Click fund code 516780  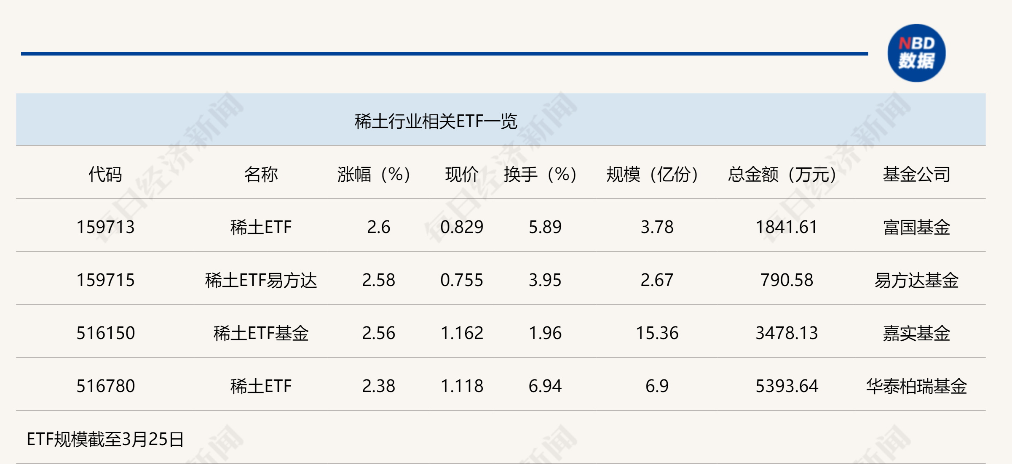[x=105, y=386]
